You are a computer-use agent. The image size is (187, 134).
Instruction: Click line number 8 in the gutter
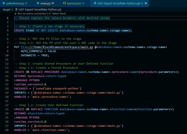(8, 47)
